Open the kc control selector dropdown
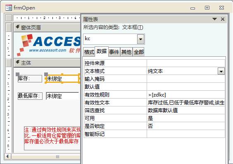 point(140,39)
